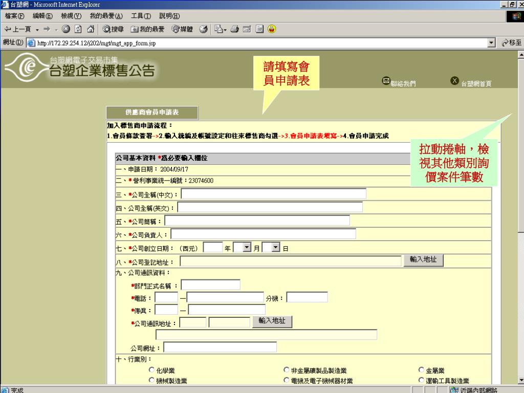Image resolution: width=524 pixels, height=393 pixels.
Task: Click the vertical scrollbar down arrow
Action: click(521, 380)
